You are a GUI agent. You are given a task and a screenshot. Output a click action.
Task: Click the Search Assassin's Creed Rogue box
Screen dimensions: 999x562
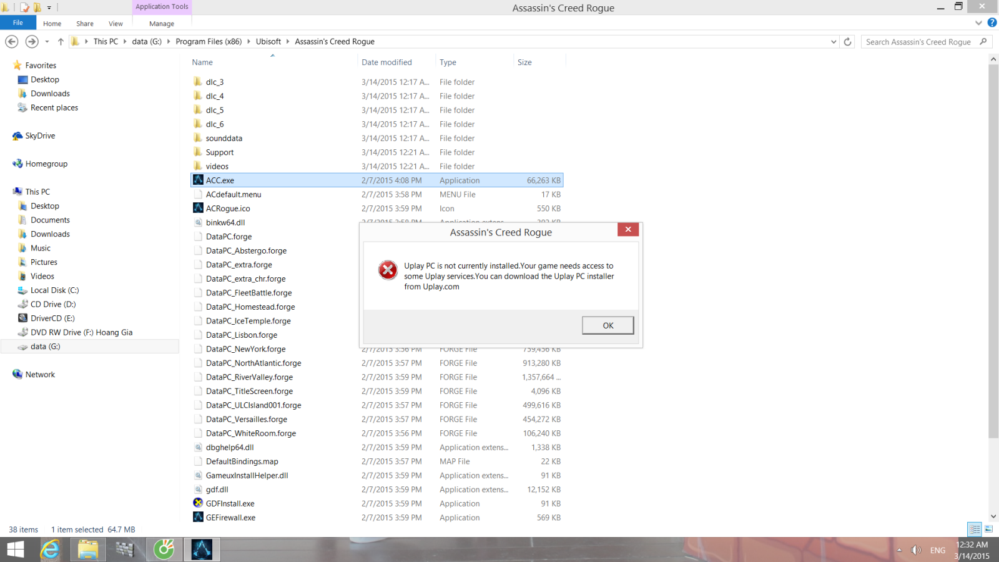[x=926, y=42]
